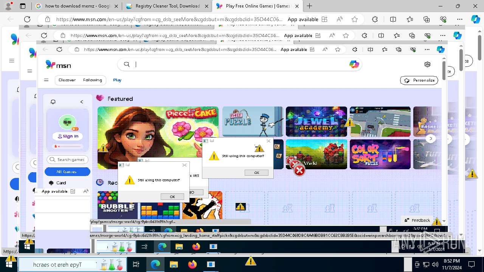
Task: Launch Firefox from the bottom taskbar
Action: (192, 264)
